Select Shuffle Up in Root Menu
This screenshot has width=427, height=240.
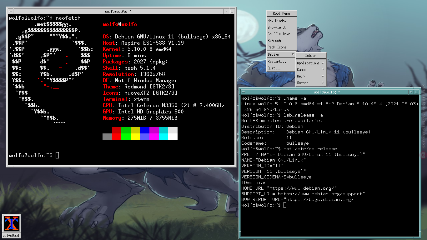coord(281,27)
